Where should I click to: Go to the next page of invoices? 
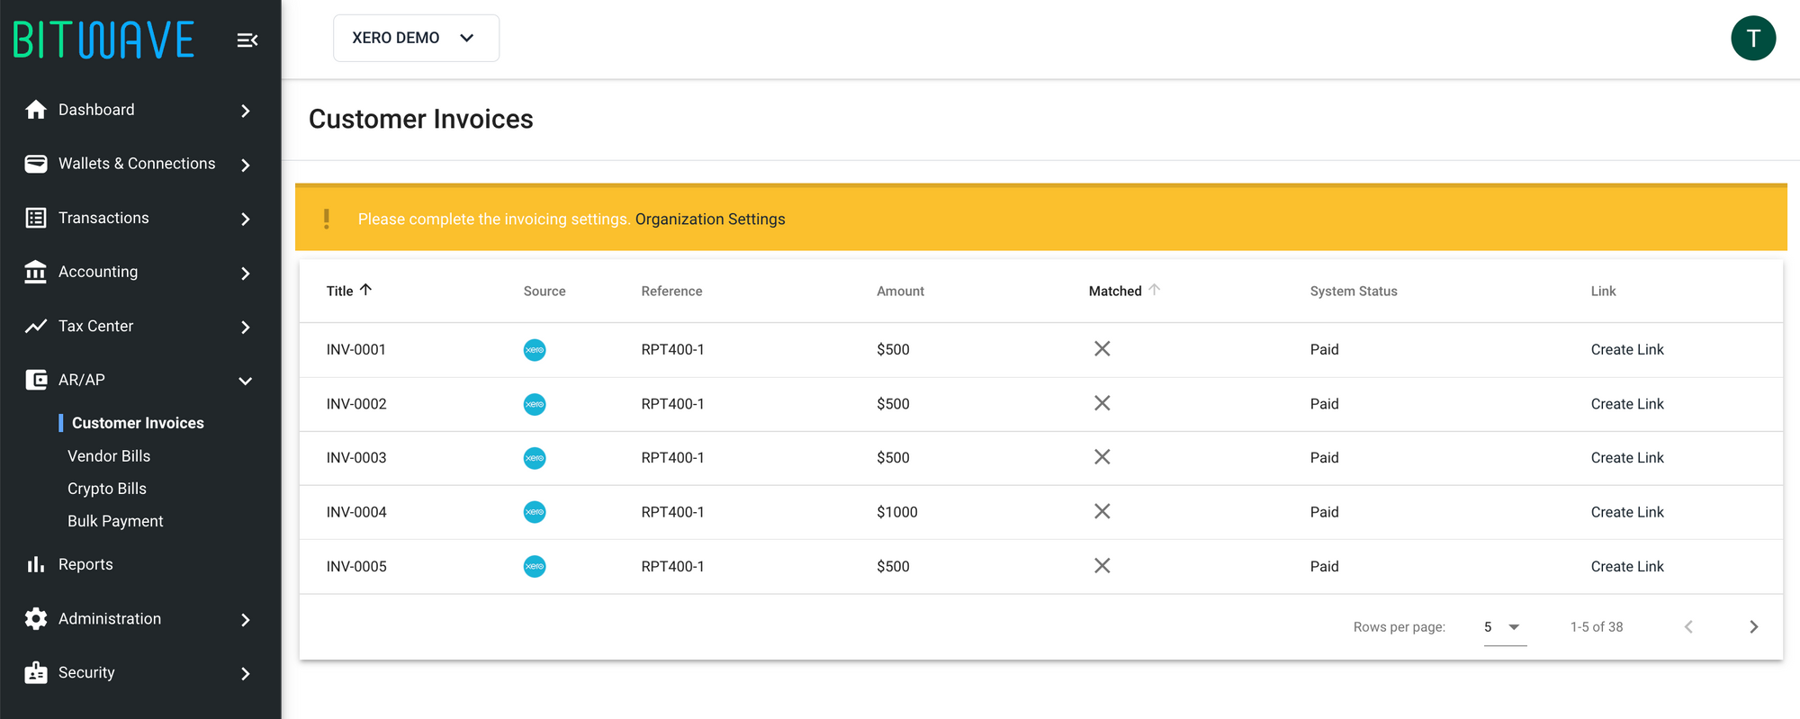(x=1753, y=626)
